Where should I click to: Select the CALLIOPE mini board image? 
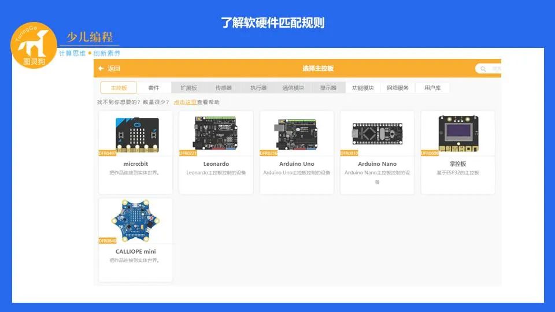[136, 222]
